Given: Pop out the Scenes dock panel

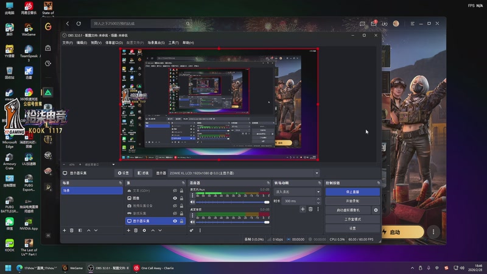Looking at the screenshot, I should 121,183.
